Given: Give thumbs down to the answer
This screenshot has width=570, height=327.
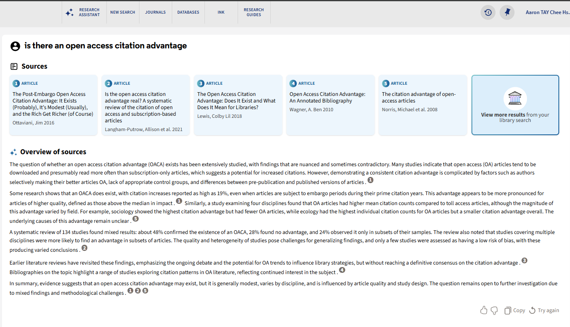Looking at the screenshot, I should point(494,310).
